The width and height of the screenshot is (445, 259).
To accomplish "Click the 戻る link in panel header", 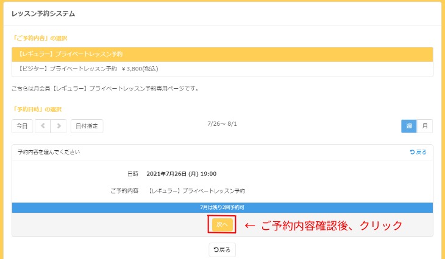I will click(x=418, y=152).
